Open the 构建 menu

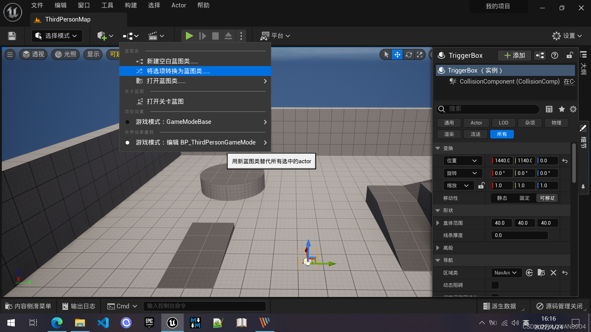(131, 5)
